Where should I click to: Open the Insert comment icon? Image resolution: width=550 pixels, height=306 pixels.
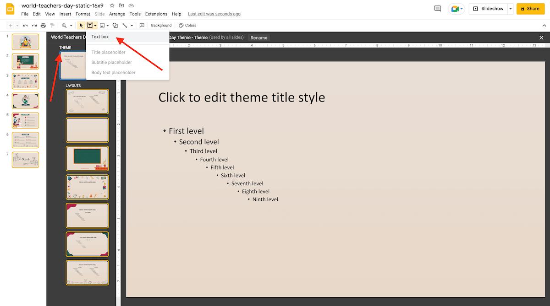(x=142, y=25)
